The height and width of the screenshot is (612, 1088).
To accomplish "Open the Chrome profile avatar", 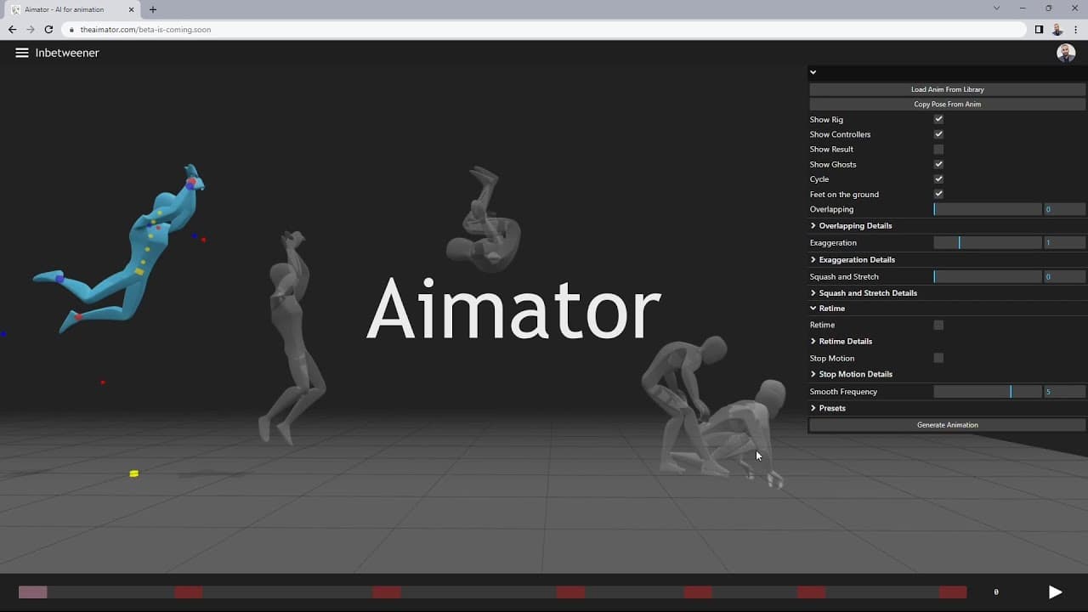I will pyautogui.click(x=1057, y=29).
